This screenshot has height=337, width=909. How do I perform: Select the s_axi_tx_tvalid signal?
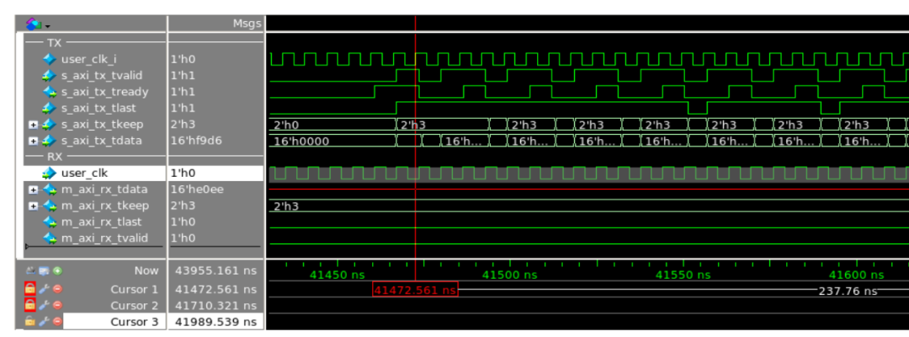(102, 76)
